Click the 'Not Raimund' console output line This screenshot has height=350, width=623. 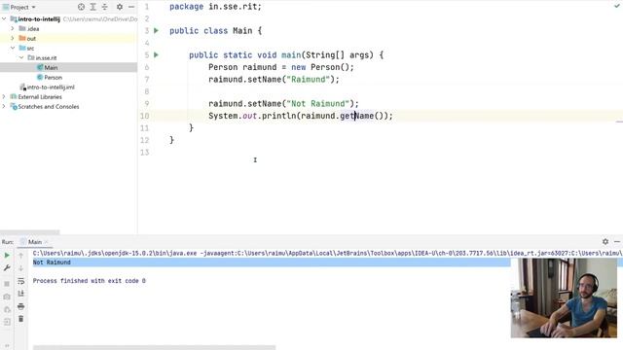tap(52, 262)
